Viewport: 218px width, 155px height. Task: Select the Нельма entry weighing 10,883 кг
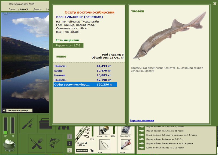point(85,75)
